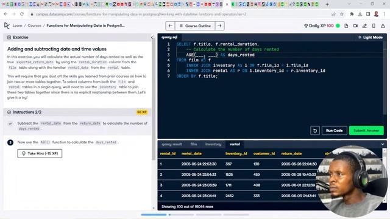Click the exercise panel scrollbar
The width and height of the screenshot is (390, 219).
coord(154,99)
